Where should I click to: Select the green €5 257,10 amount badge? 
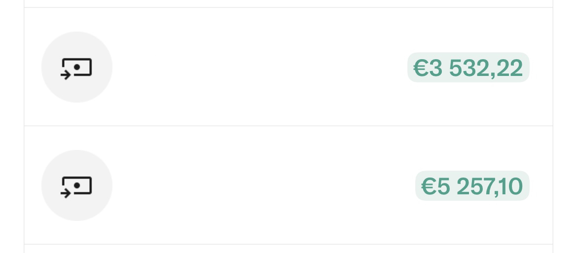click(x=472, y=186)
